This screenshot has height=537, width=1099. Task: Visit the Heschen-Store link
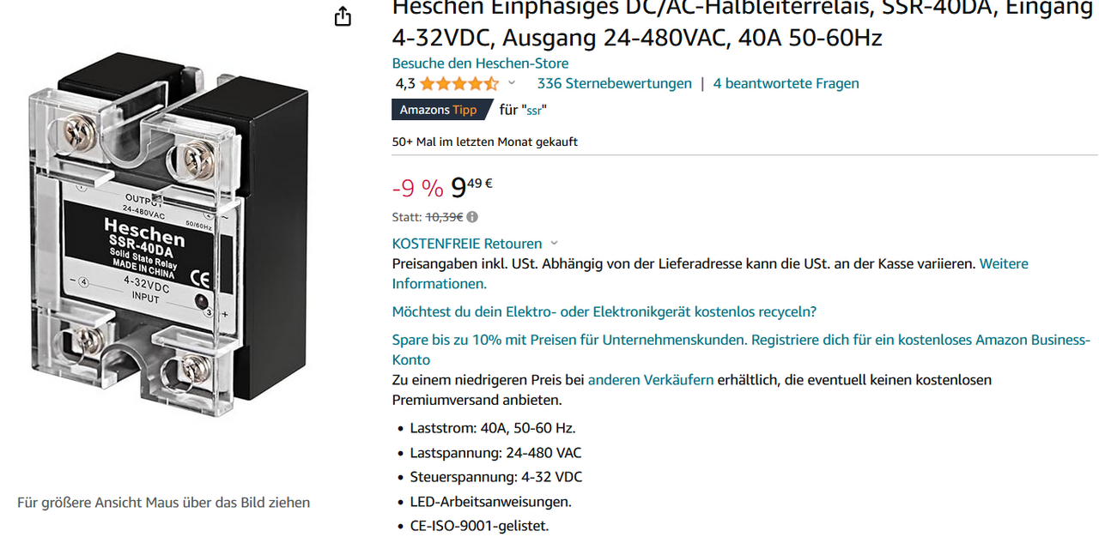(x=480, y=63)
